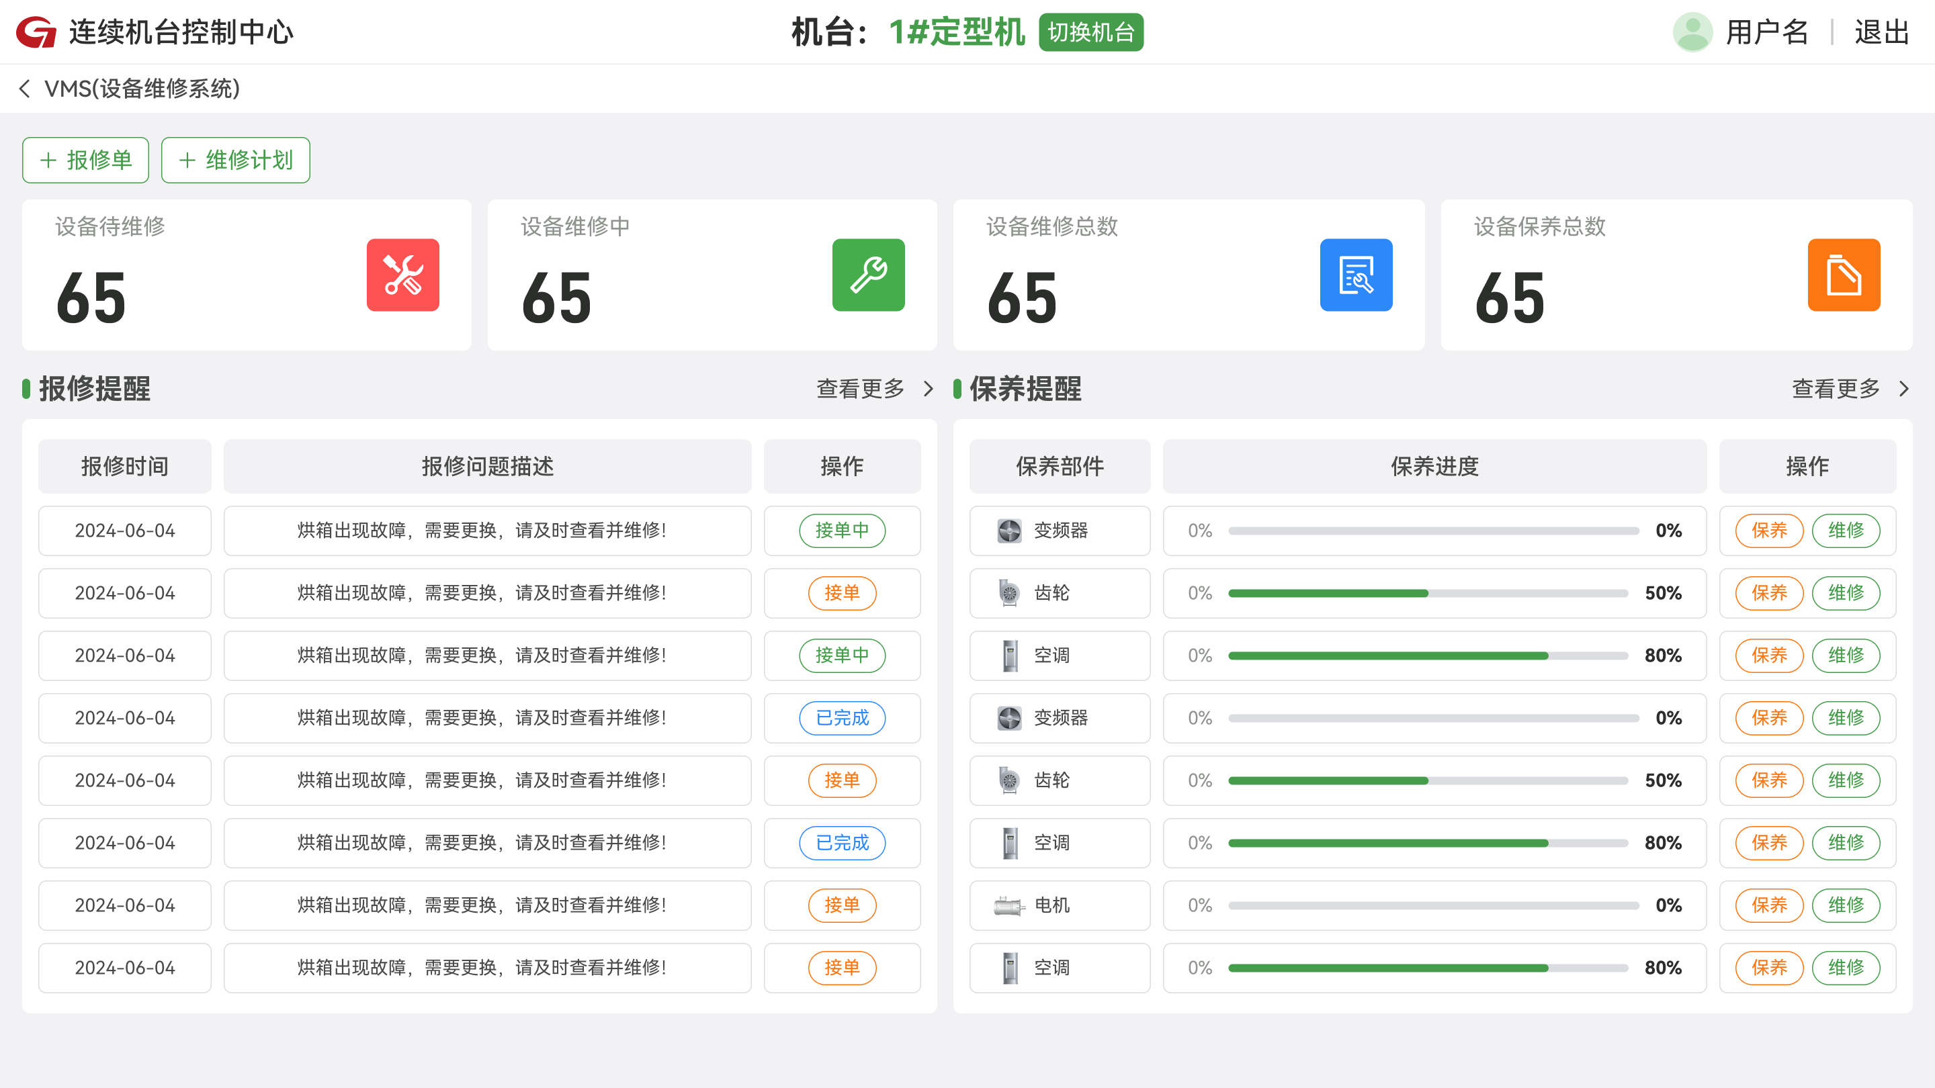Click 保养 in the 电机 row
The height and width of the screenshot is (1088, 1935).
pyautogui.click(x=1769, y=905)
